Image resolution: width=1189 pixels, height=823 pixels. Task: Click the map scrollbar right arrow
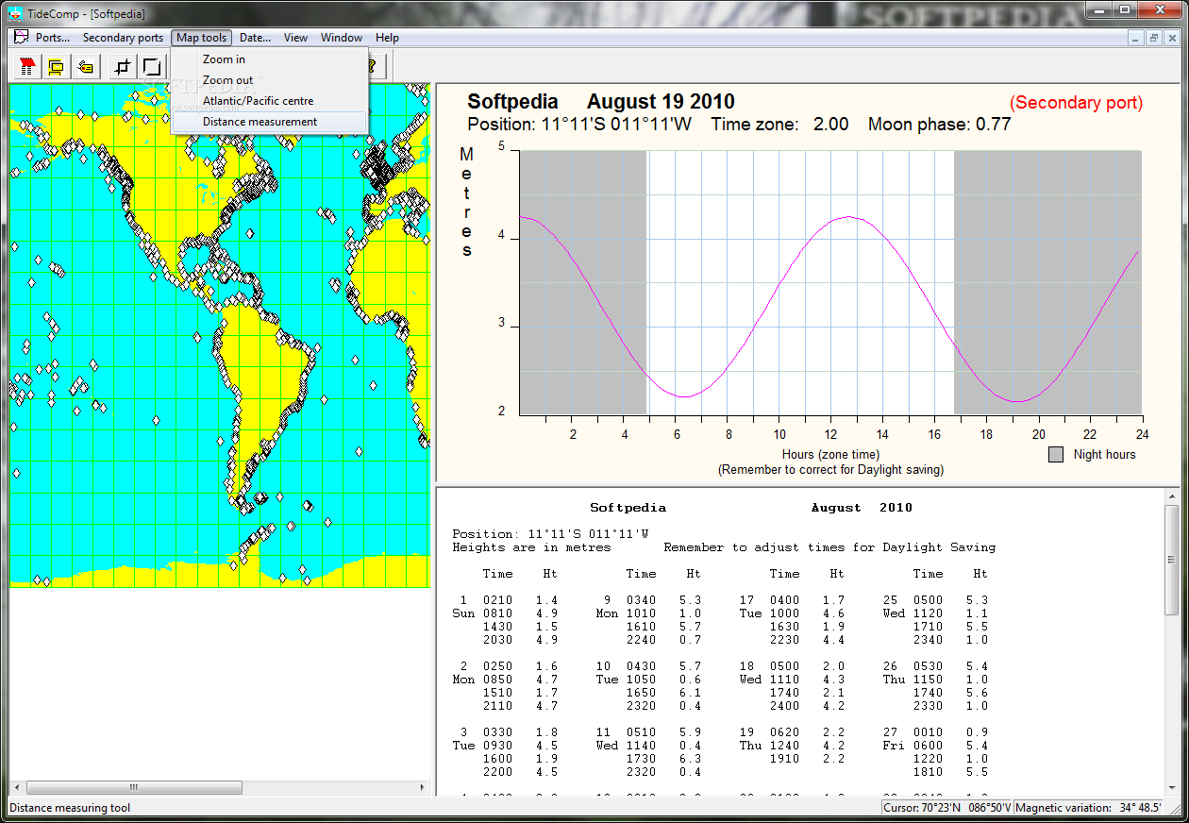pos(422,787)
